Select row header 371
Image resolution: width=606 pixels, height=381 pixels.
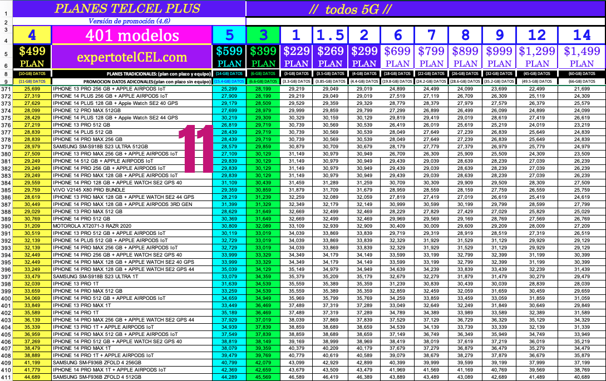coord(6,89)
